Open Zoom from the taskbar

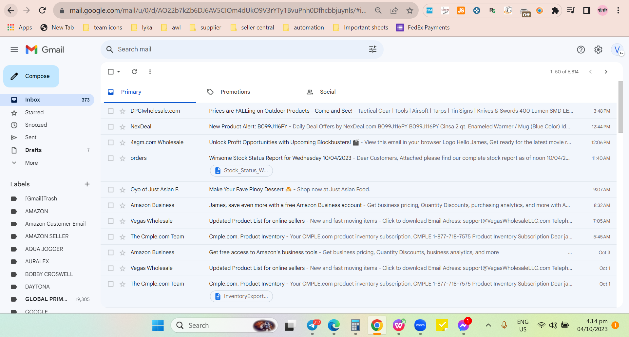(420, 326)
